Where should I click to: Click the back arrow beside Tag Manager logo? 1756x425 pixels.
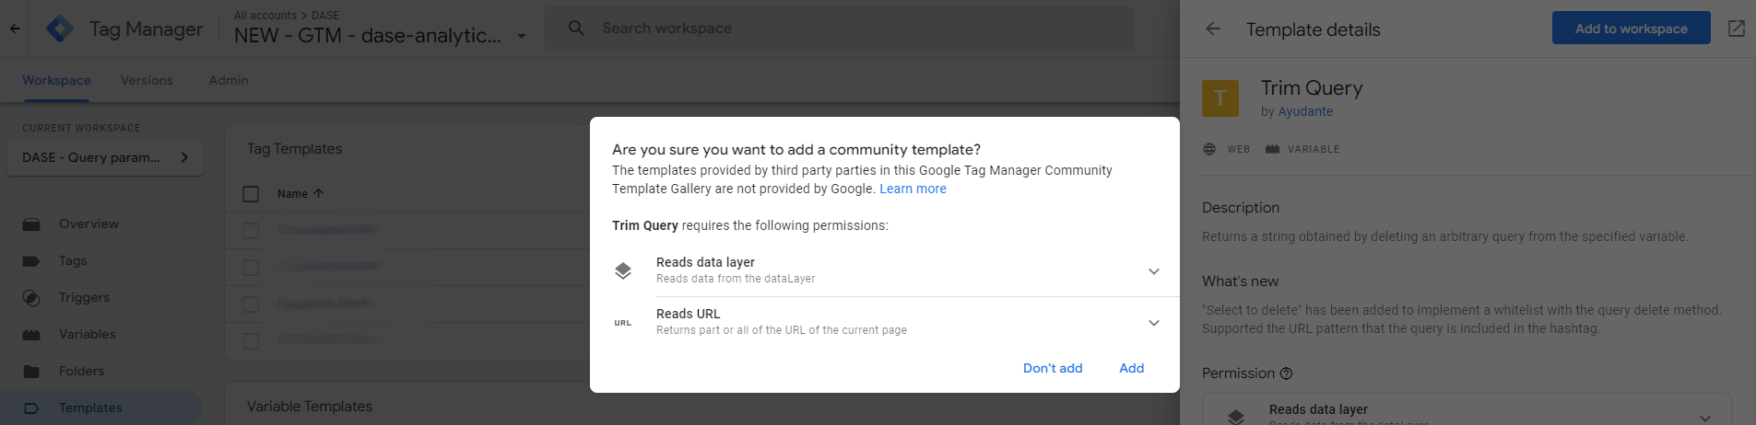coord(15,29)
